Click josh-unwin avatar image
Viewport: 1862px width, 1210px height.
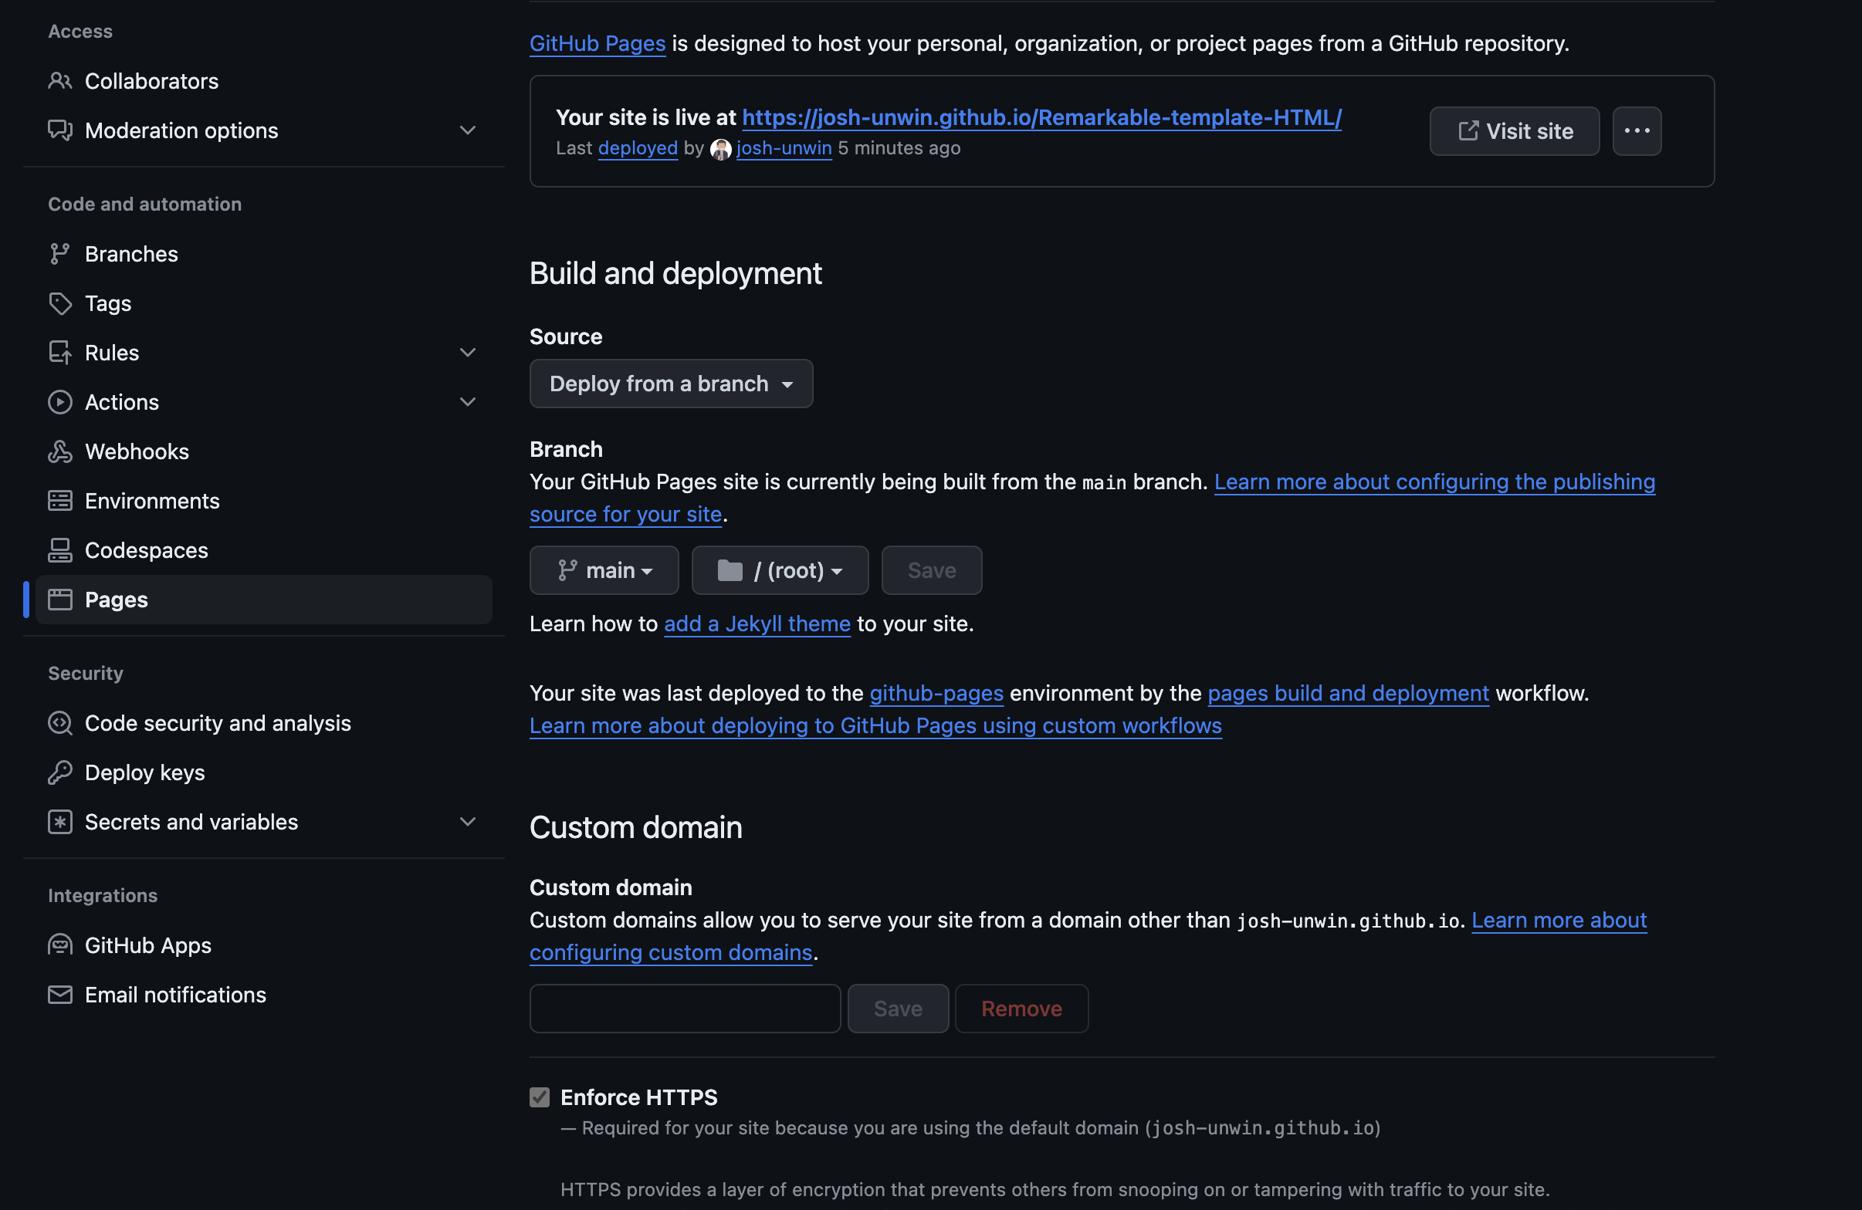coord(720,149)
